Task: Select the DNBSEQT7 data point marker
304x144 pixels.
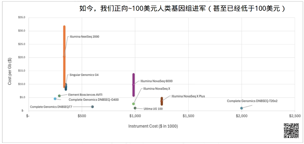Action: click(92, 107)
